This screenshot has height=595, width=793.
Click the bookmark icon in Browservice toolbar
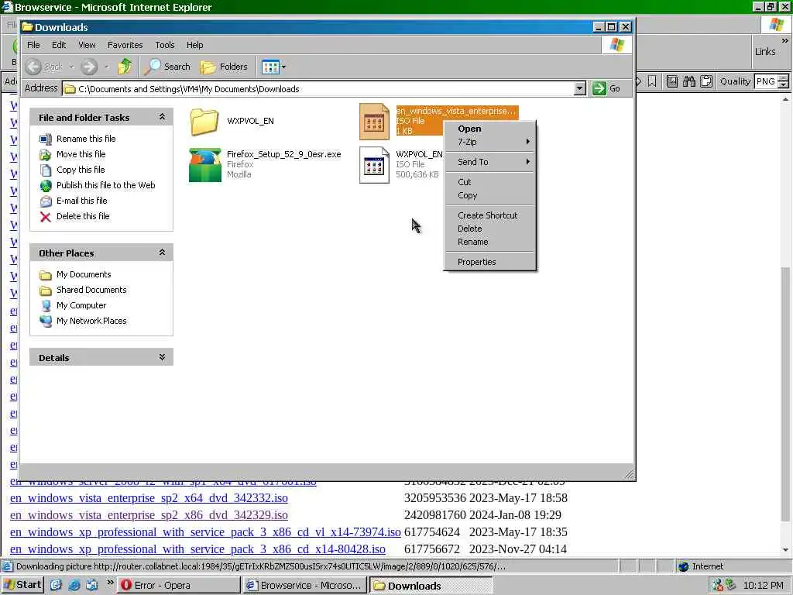[x=652, y=81]
